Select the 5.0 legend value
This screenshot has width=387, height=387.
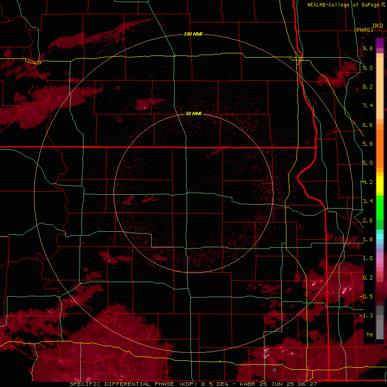pos(368,163)
